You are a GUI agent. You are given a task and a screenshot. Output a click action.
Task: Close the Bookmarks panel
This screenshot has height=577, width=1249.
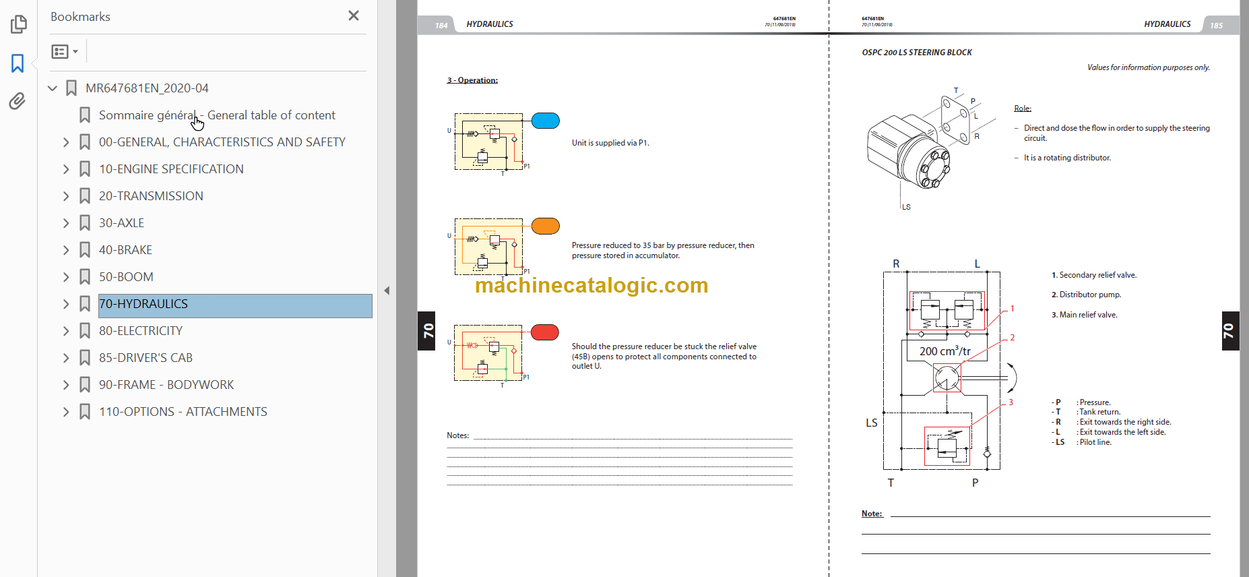[x=354, y=16]
